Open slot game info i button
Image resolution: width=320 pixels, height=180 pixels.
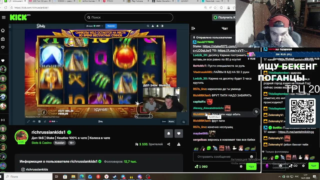tap(44, 112)
